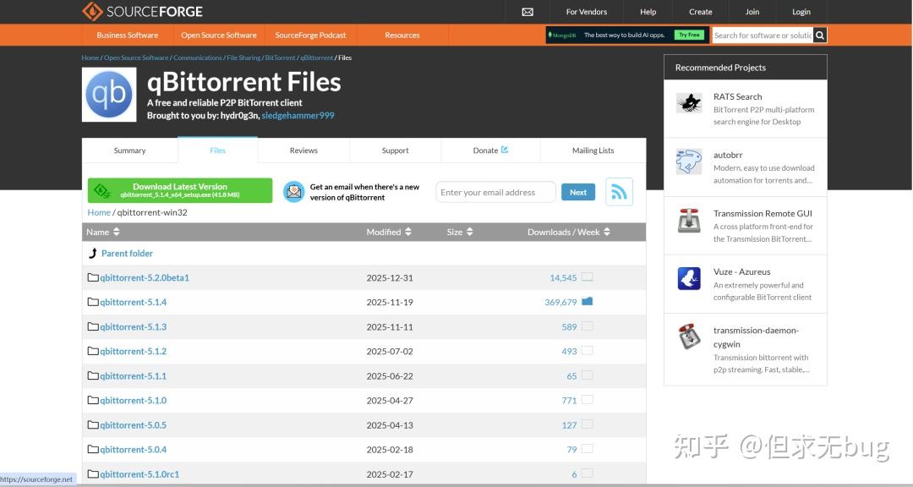Open the Parent folder link
Image resolution: width=913 pixels, height=487 pixels.
(127, 254)
